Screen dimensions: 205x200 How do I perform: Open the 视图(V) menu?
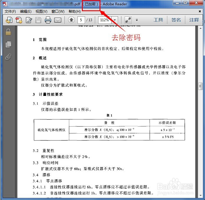[41, 12]
